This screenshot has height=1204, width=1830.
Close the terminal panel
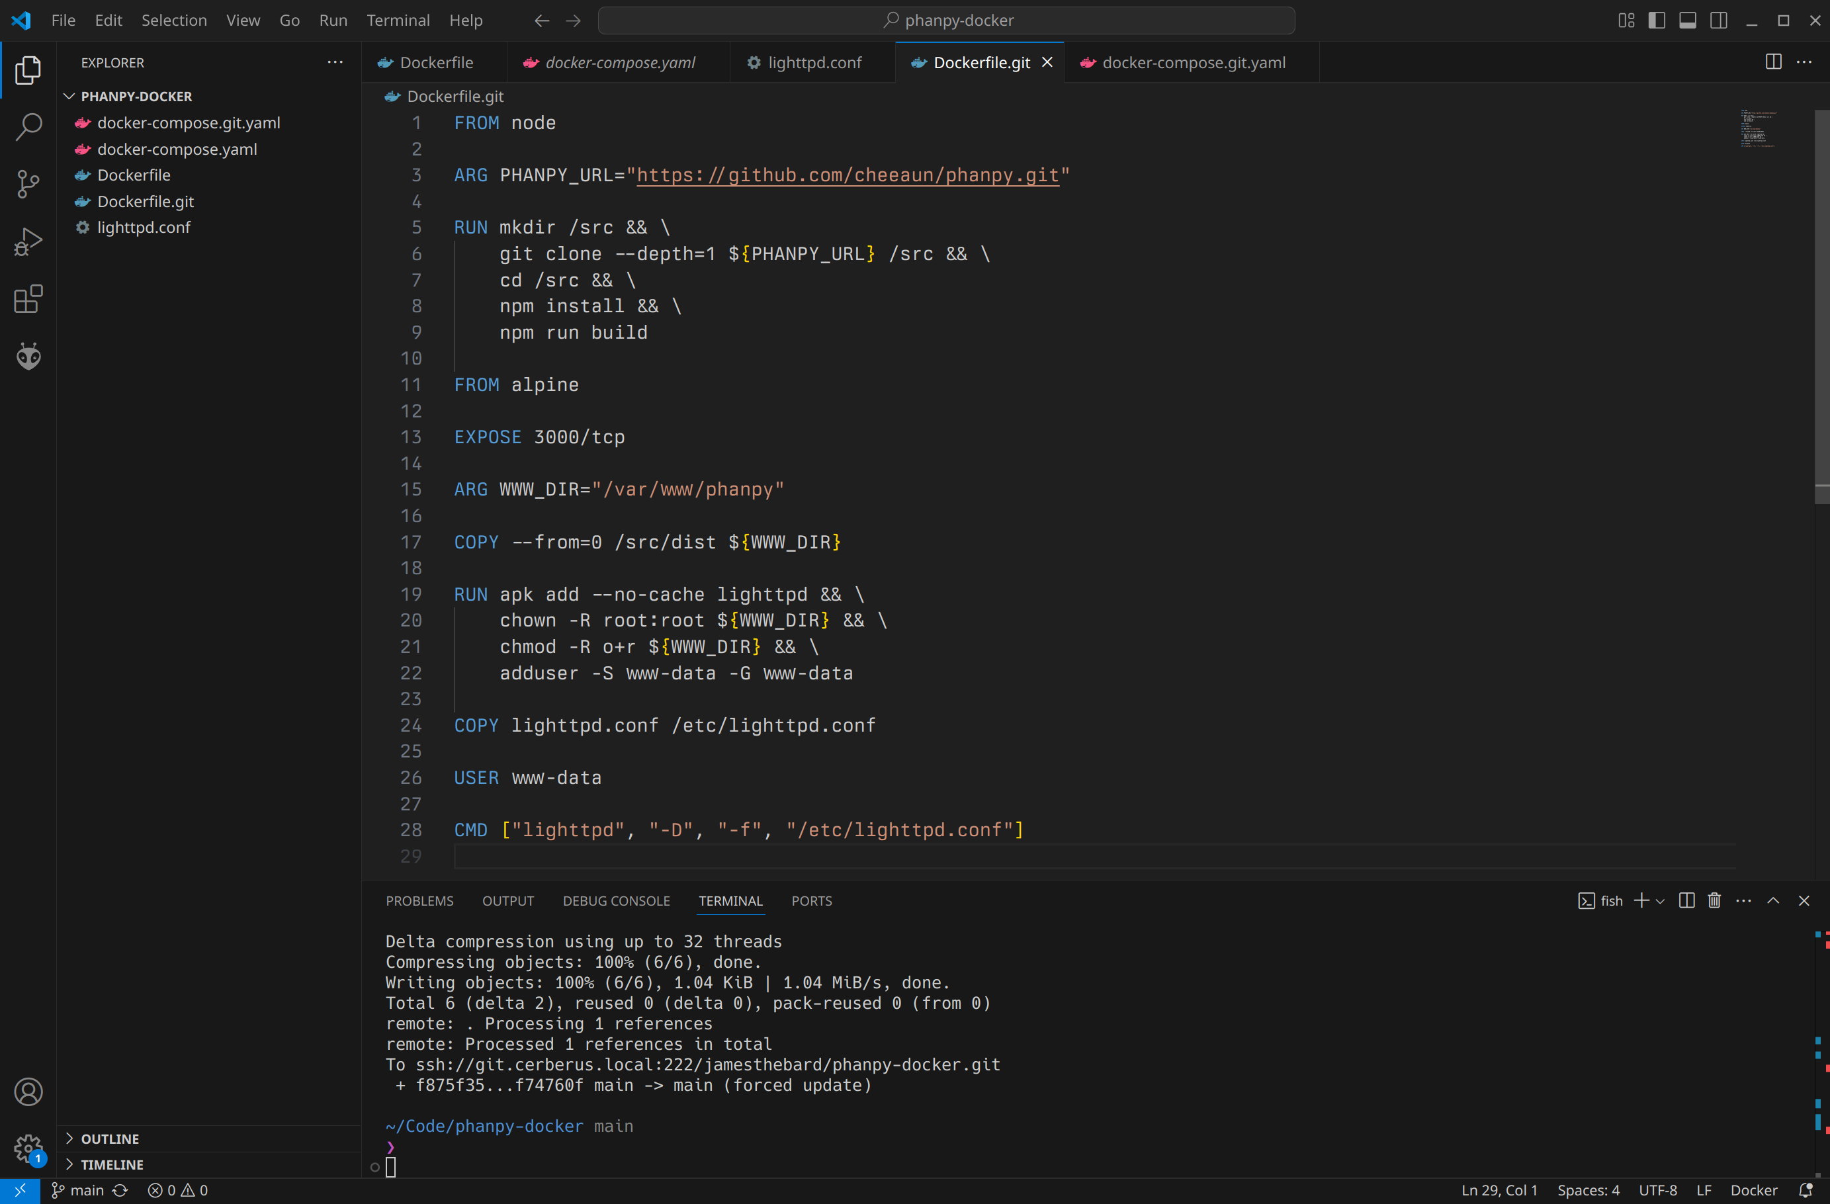1804,900
